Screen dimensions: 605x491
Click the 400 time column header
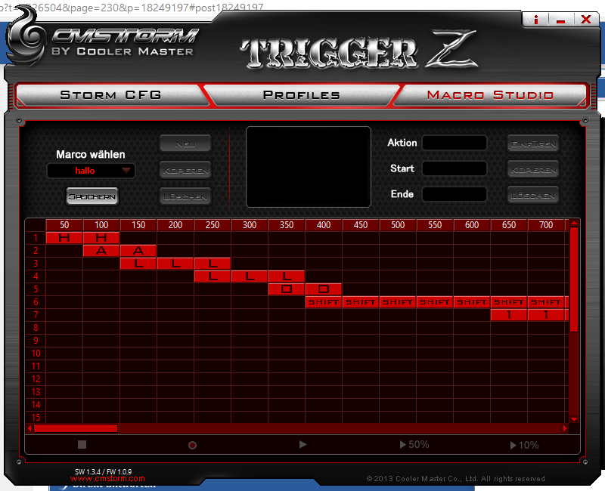324,224
